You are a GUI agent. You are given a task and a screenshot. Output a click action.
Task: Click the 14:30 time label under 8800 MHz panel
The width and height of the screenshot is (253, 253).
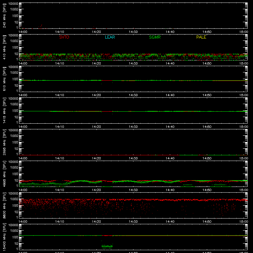(133, 222)
